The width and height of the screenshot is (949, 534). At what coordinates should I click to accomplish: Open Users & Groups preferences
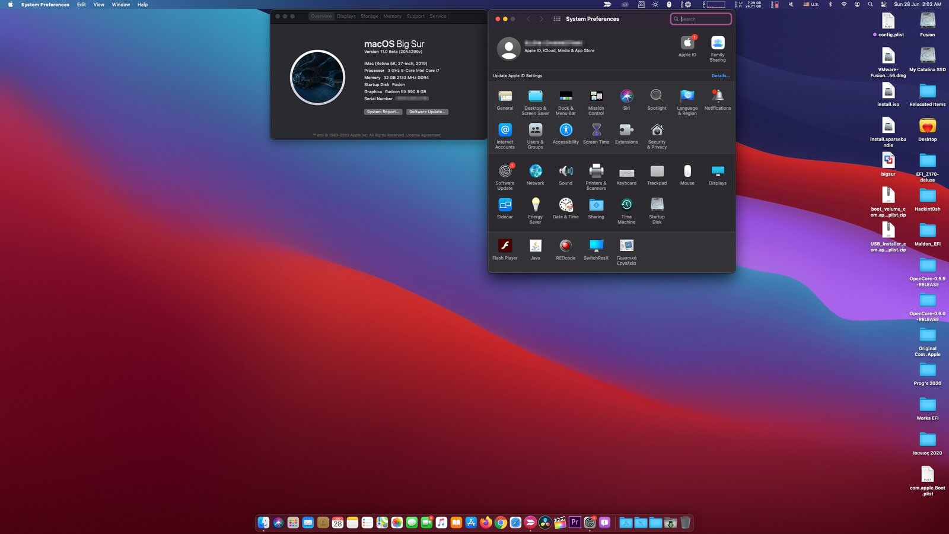point(535,130)
